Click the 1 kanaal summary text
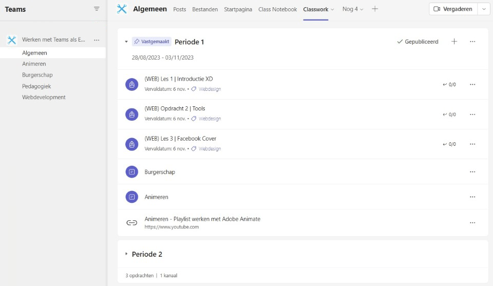Viewport: 493px width, 286px height. [168, 276]
